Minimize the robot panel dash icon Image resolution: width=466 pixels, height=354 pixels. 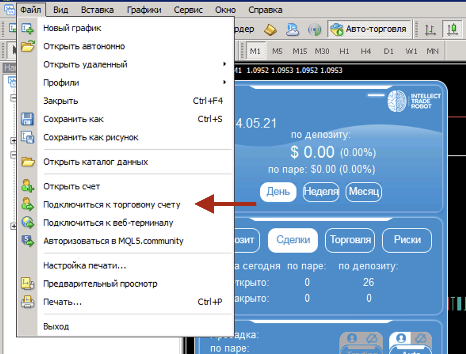376,95
